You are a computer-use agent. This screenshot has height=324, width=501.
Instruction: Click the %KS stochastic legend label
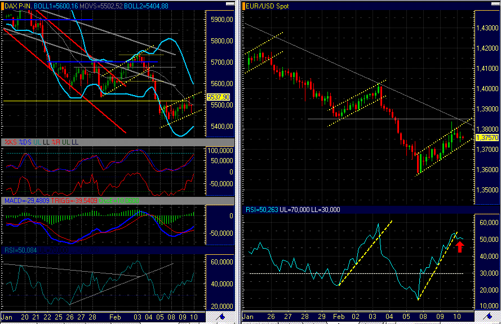coord(11,142)
